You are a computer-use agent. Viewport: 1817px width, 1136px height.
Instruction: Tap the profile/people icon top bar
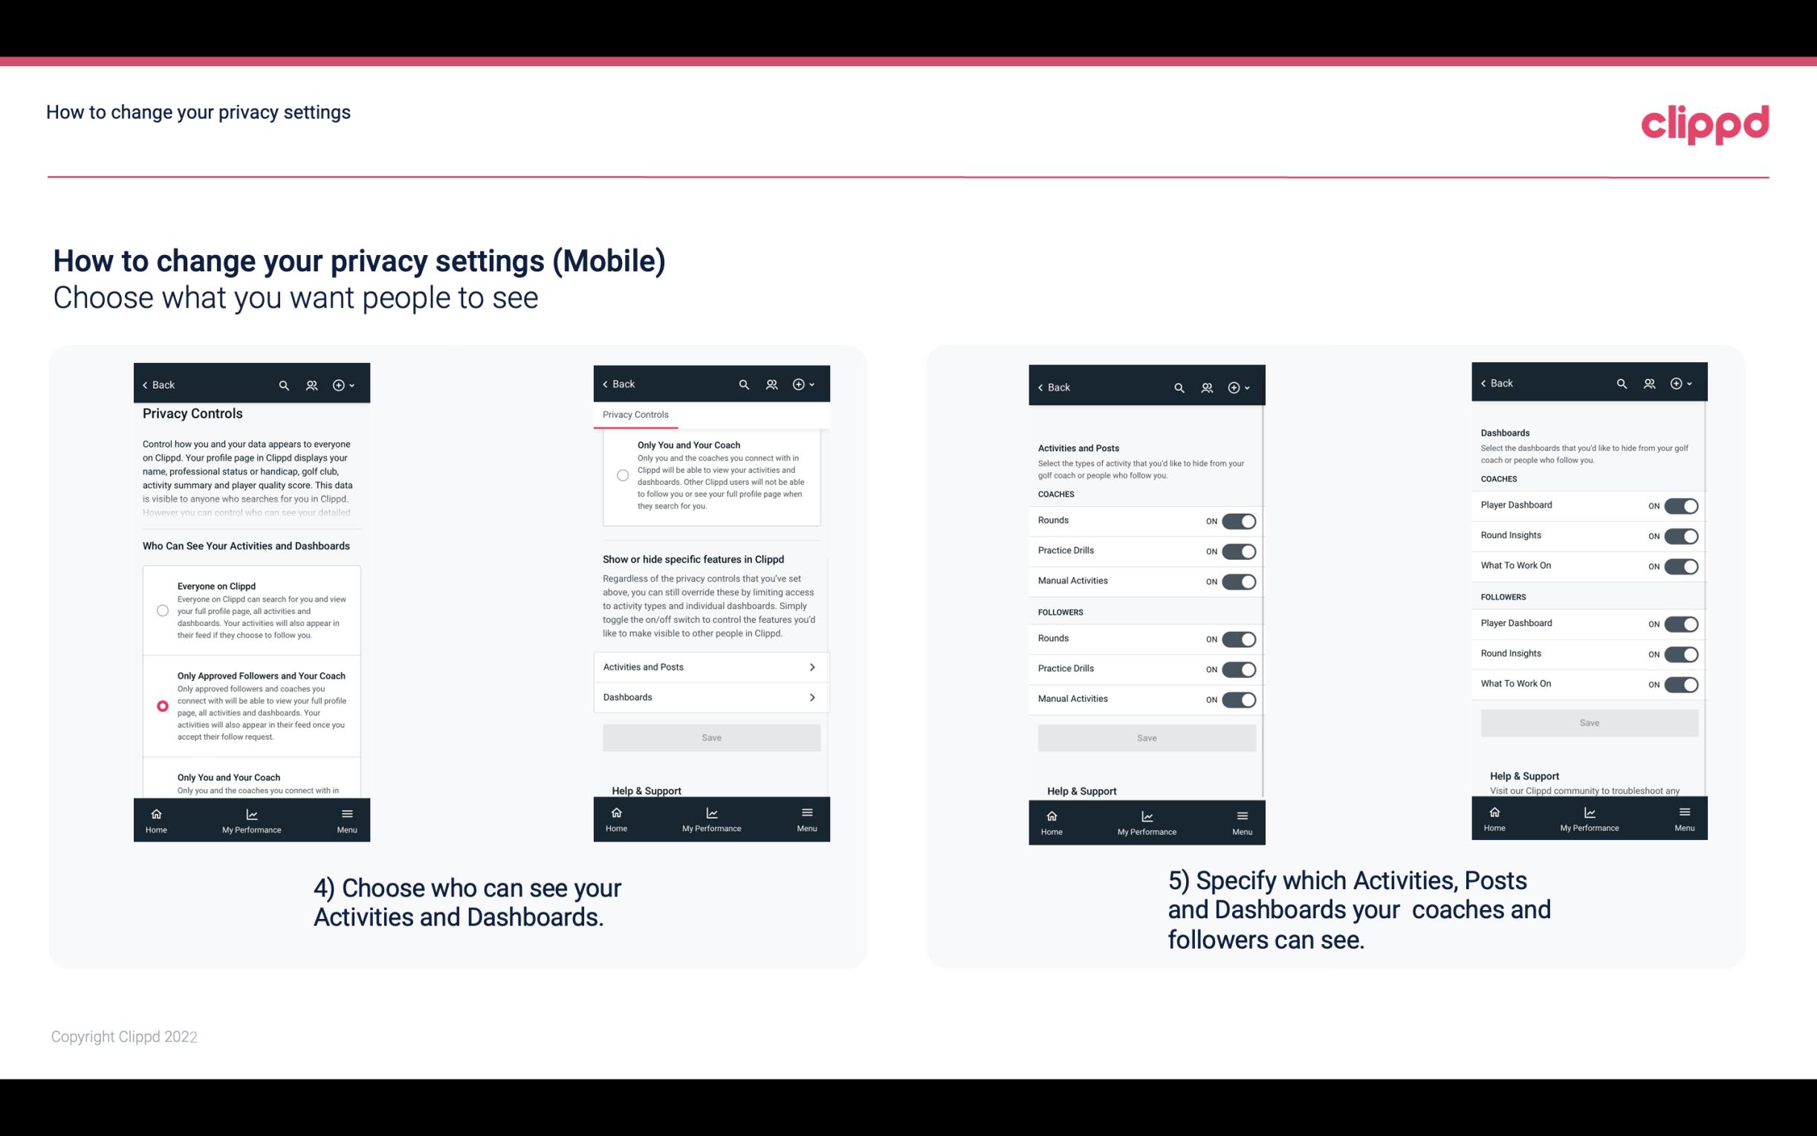(x=311, y=385)
